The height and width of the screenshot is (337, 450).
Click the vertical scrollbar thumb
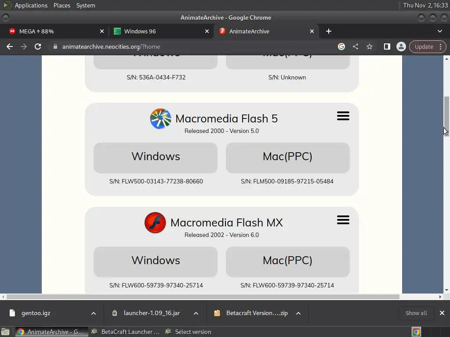pyautogui.click(x=446, y=116)
